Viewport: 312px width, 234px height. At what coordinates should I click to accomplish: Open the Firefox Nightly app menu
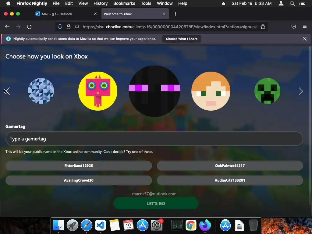(x=32, y=3)
